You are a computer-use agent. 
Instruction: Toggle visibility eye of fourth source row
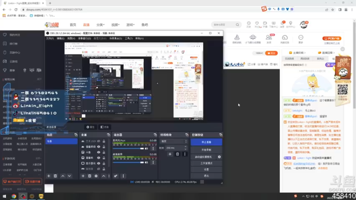98,158
